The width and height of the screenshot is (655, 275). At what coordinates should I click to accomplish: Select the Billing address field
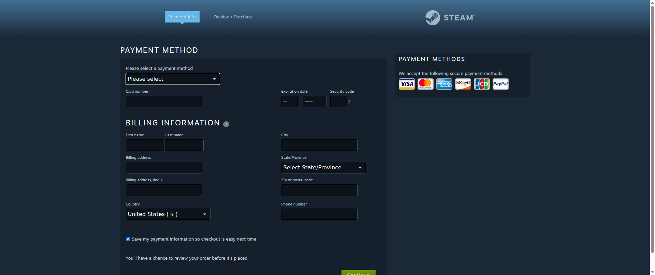coord(164,168)
